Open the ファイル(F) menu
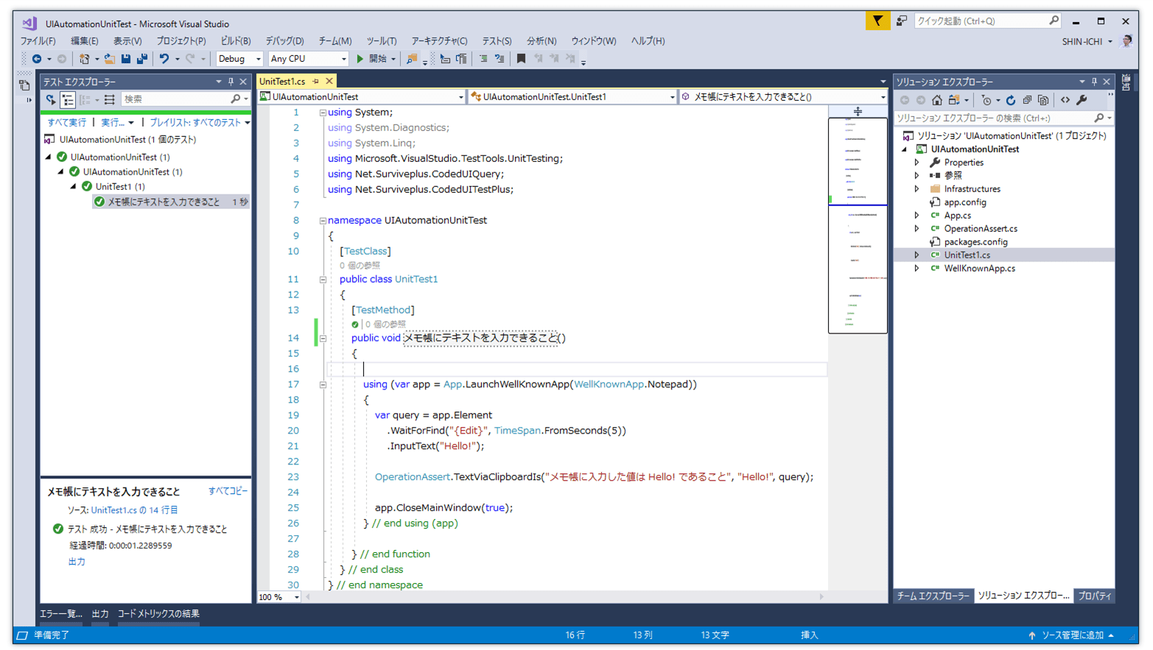 coord(38,41)
